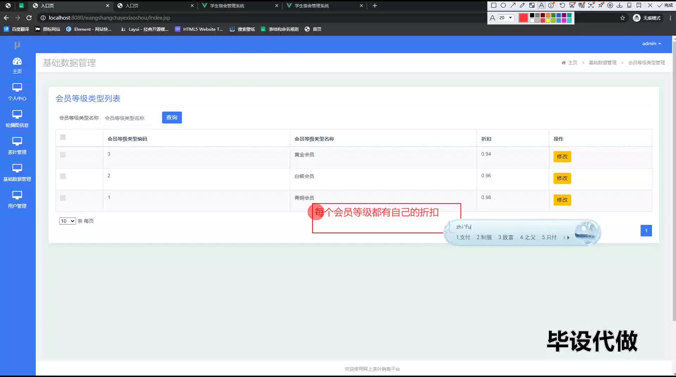Image resolution: width=676 pixels, height=377 pixels.
Task: Tick the checkbox for 白银会员 row
Action: point(63,176)
